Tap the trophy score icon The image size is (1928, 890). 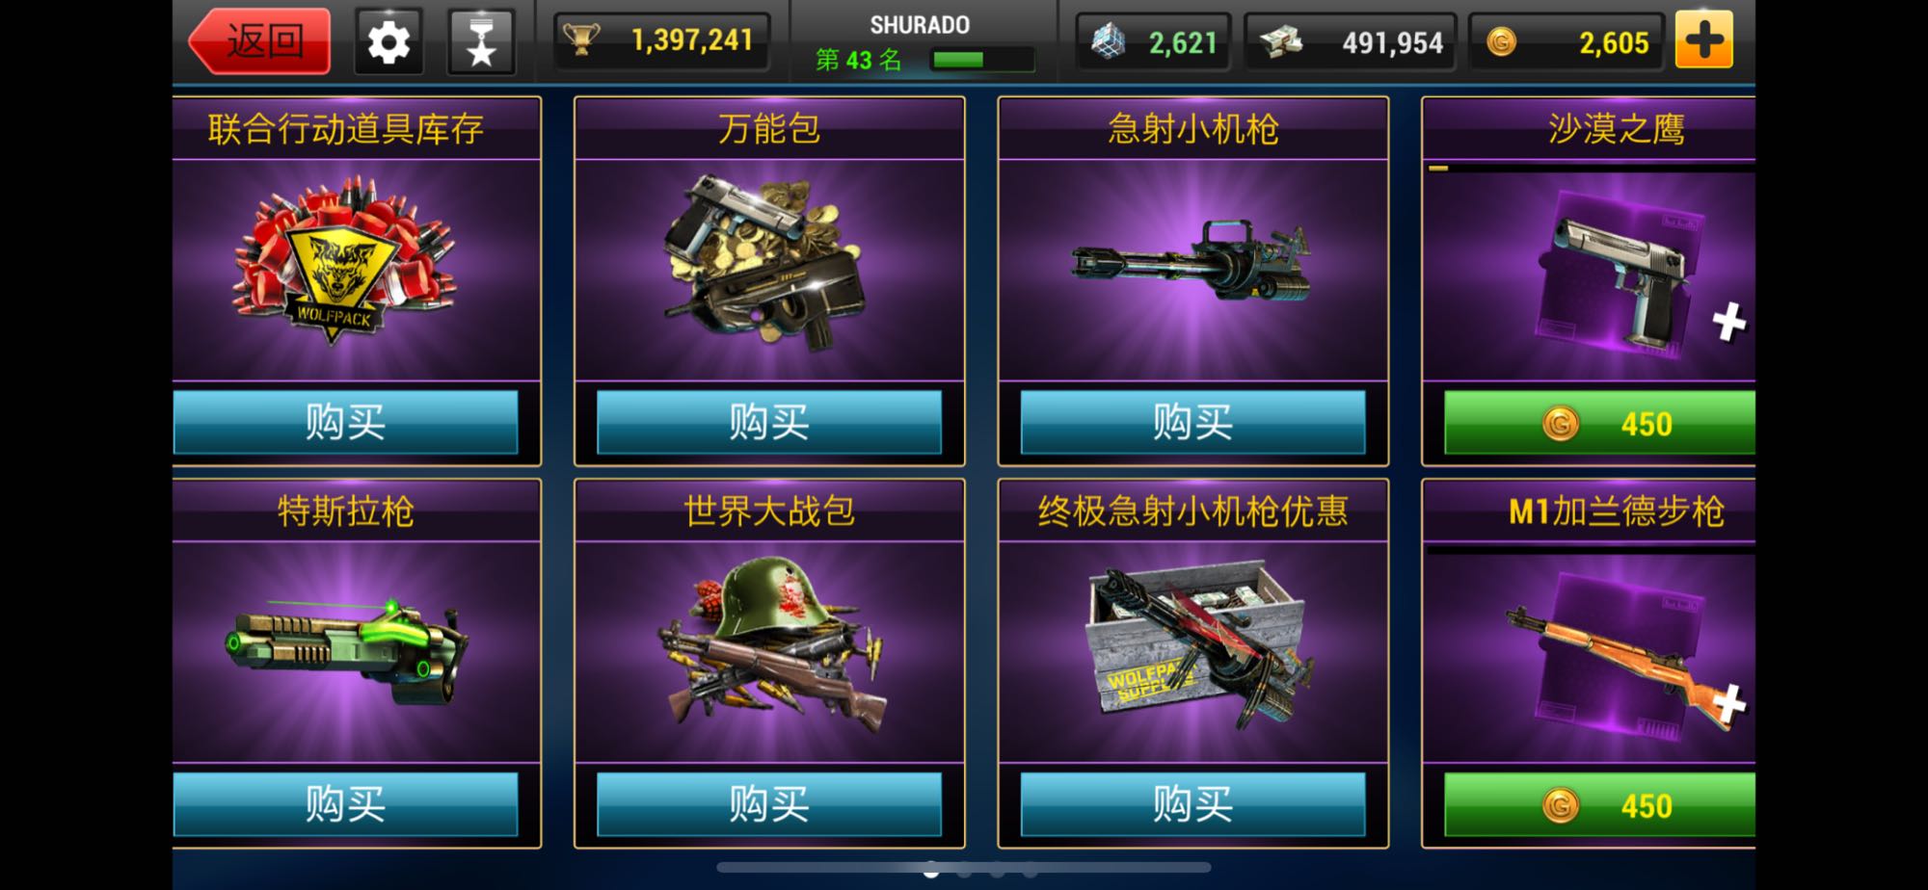[581, 40]
